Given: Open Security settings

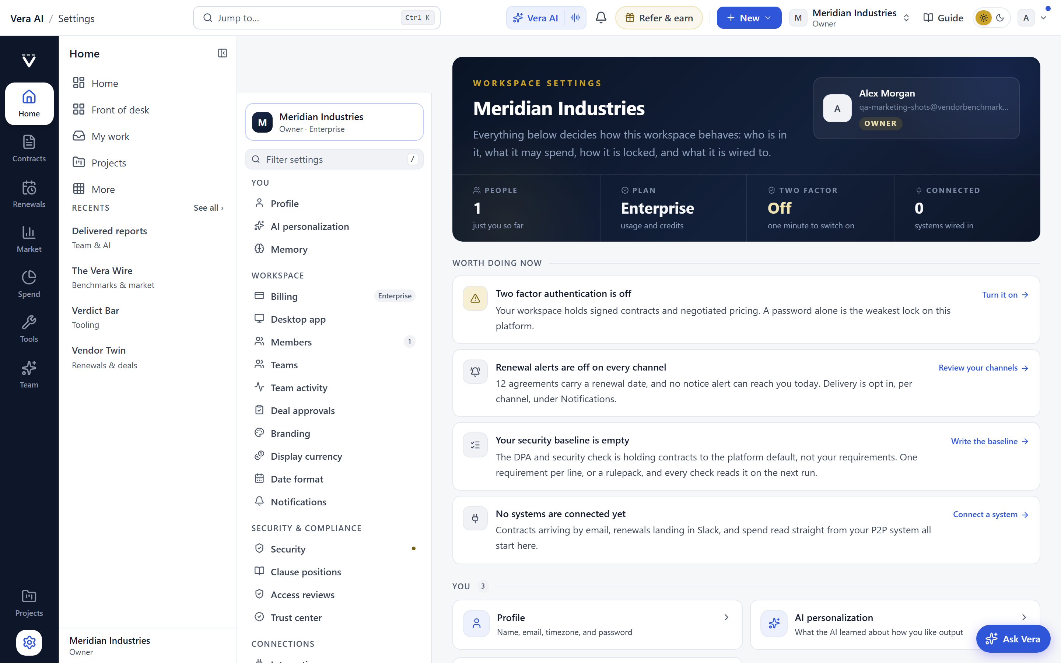Looking at the screenshot, I should coord(334,548).
